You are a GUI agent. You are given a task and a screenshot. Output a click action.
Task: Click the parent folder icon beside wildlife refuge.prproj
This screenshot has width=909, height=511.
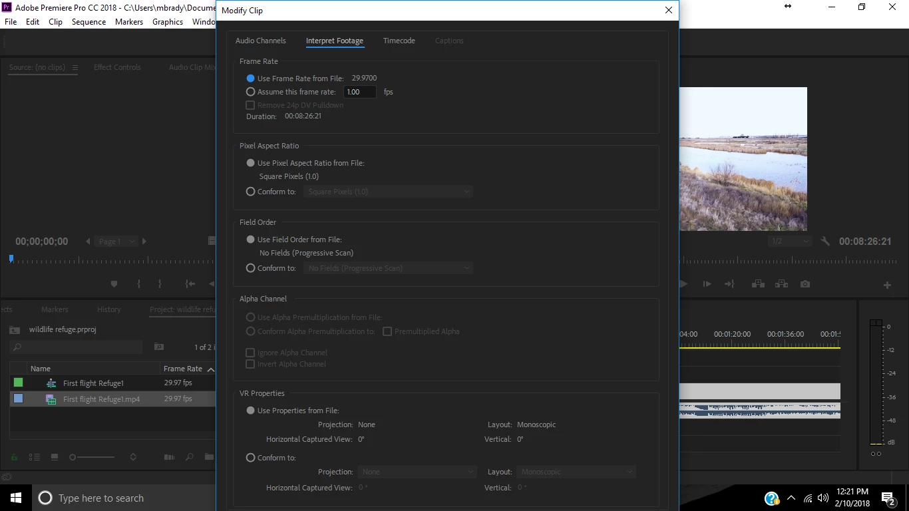coord(15,330)
